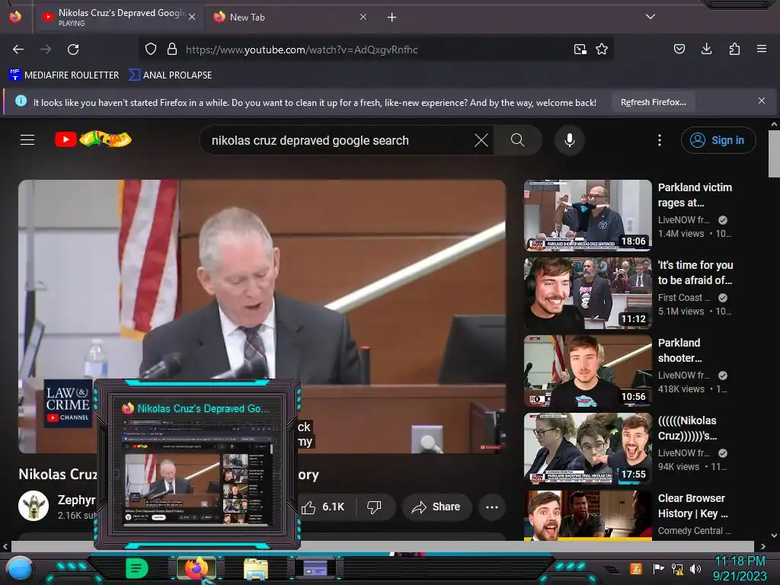780x585 pixels.
Task: Click the main video player
Action: pyautogui.click(x=262, y=316)
